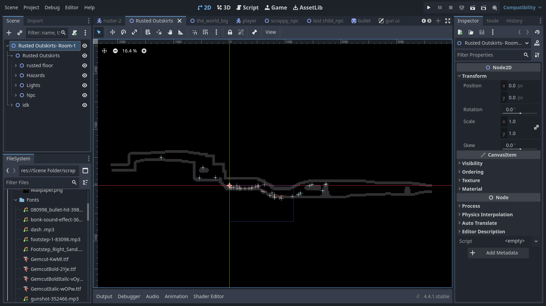Run the project with Play button

[x=429, y=8]
